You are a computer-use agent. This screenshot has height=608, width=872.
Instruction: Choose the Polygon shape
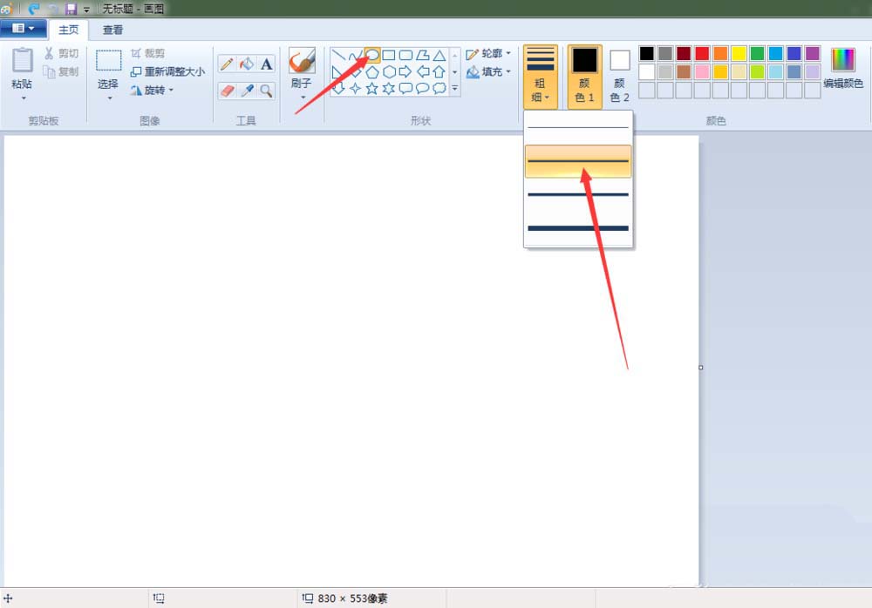pyautogui.click(x=423, y=55)
